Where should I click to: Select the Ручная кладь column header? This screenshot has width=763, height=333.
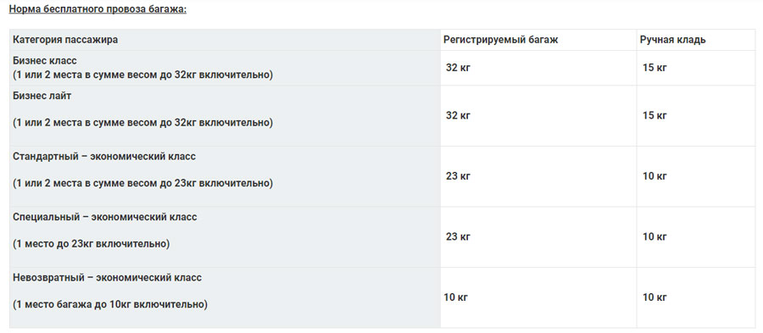coord(672,40)
